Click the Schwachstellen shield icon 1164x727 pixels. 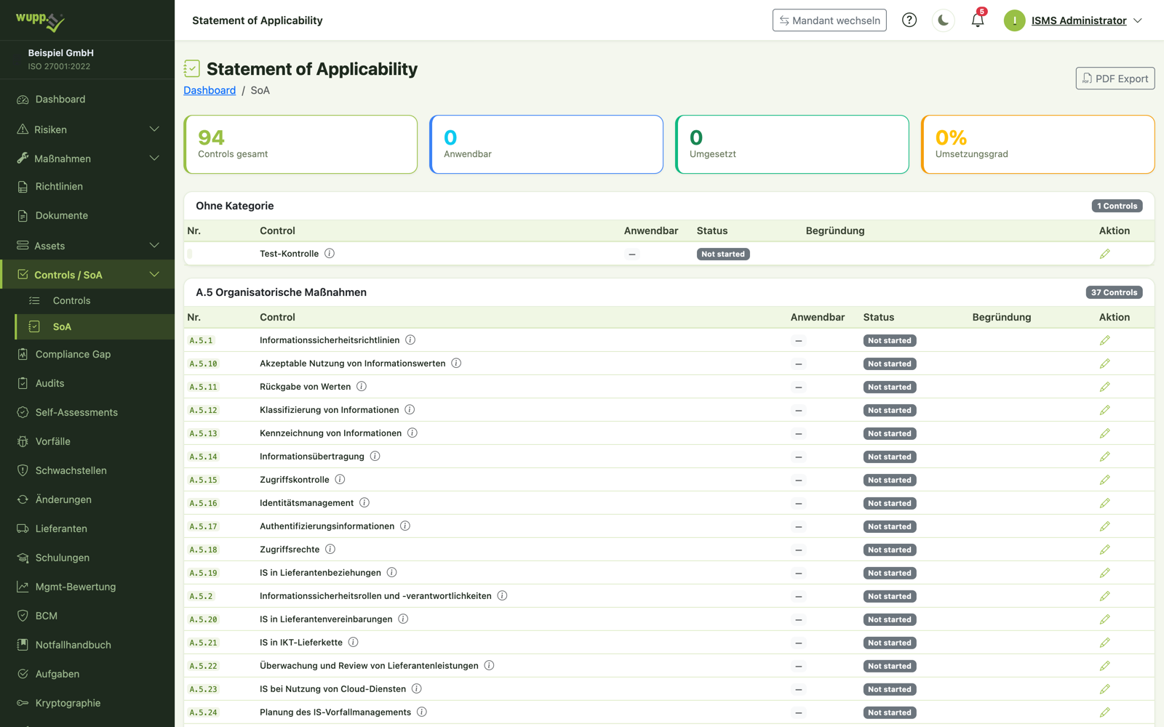23,471
